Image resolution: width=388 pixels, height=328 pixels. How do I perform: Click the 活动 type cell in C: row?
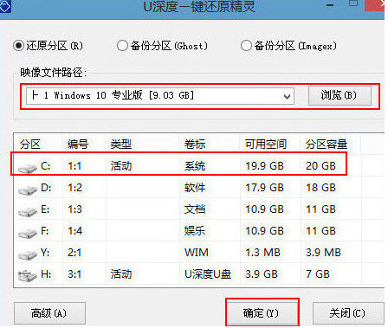click(121, 166)
